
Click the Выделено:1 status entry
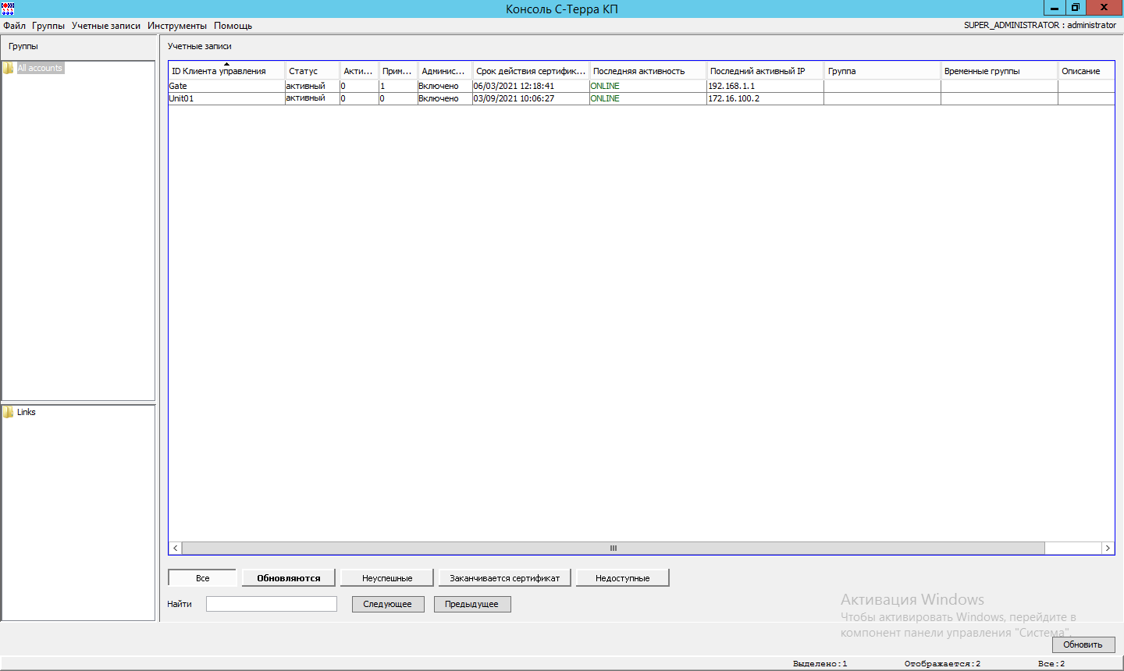click(x=820, y=664)
